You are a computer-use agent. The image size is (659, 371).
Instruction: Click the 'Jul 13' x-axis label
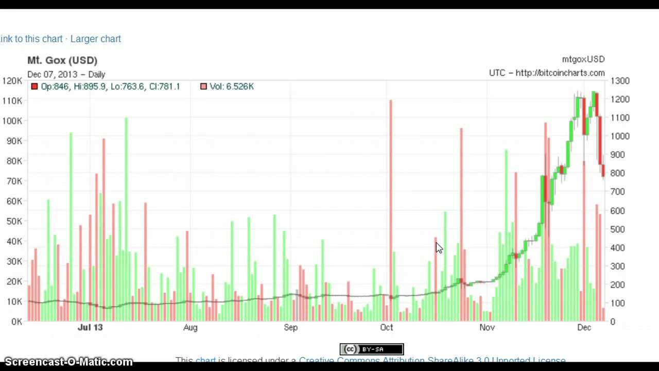pos(90,327)
